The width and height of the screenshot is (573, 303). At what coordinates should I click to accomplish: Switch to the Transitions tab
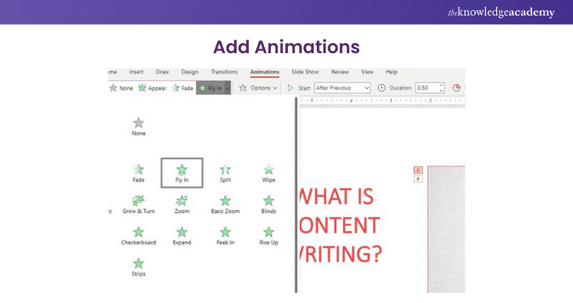click(224, 72)
